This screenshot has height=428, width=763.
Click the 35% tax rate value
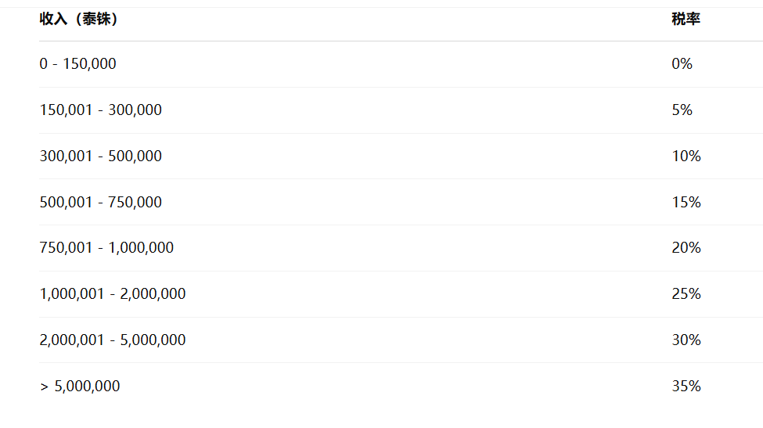pos(686,387)
